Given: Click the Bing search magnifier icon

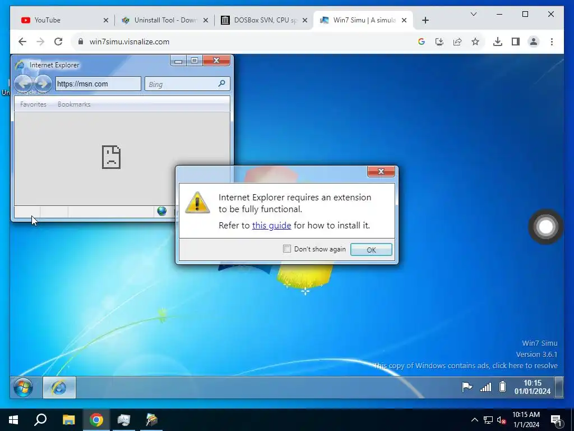Looking at the screenshot, I should 222,84.
